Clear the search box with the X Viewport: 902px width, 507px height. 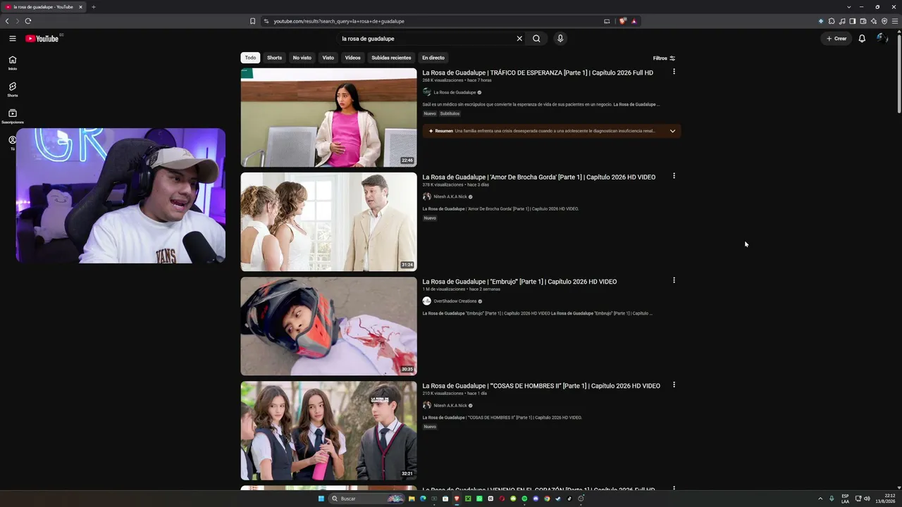[x=519, y=39]
